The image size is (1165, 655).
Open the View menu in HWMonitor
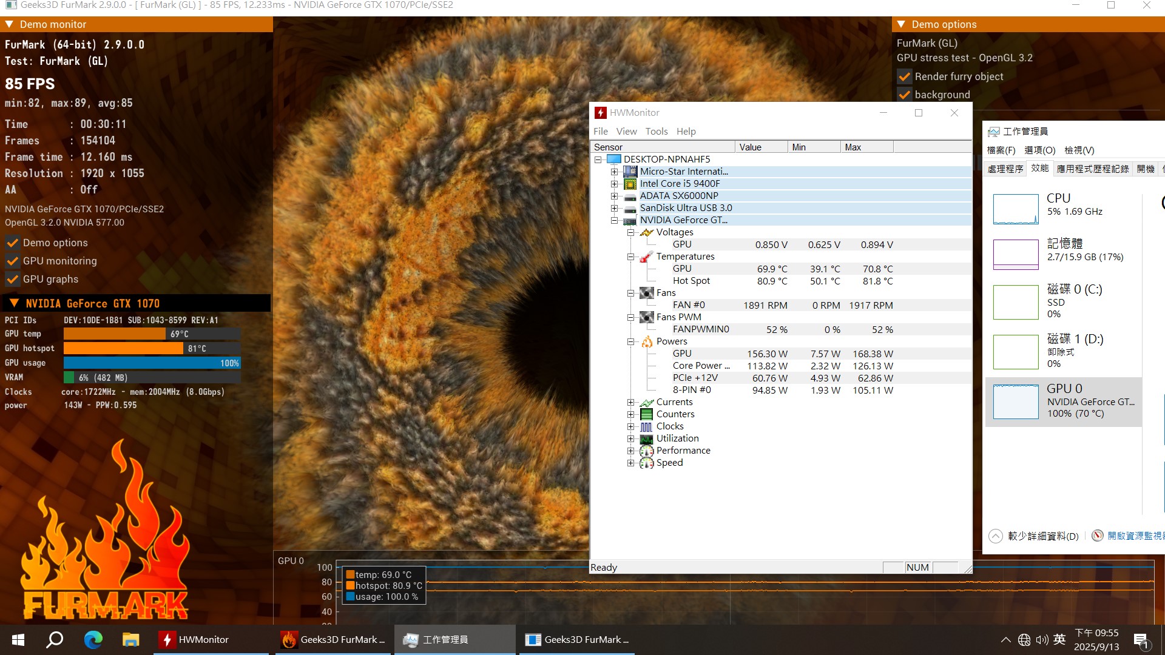point(627,132)
